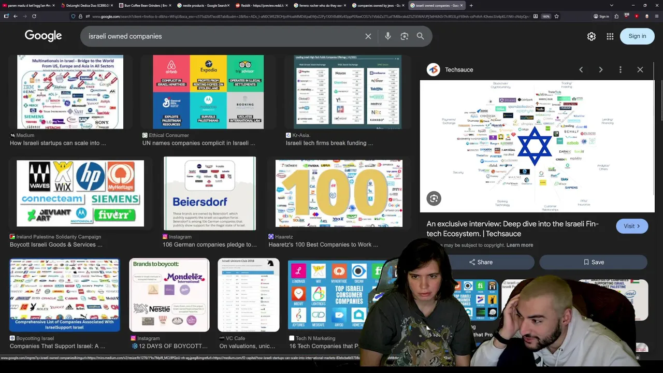Click 'On valuations, unic...' VC Cafe caption
Screen dimensions: 663x373
[x=247, y=346]
